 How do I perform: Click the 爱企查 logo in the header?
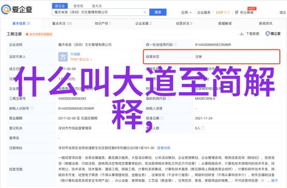[17, 9]
